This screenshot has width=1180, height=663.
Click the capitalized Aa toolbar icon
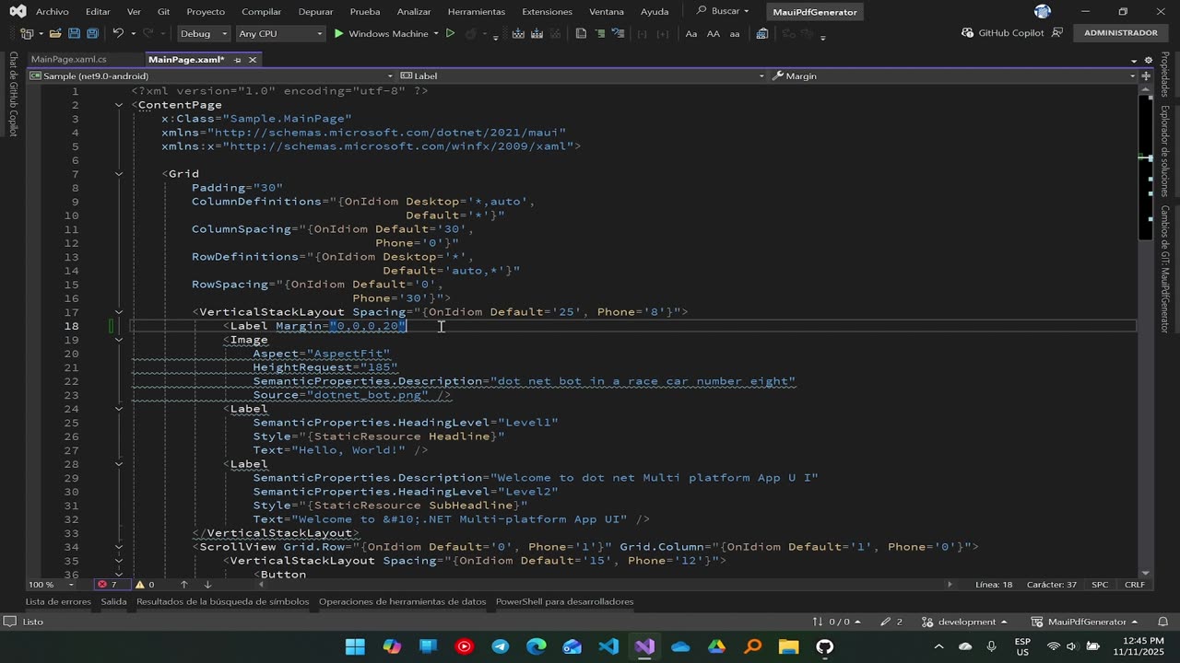coord(691,33)
